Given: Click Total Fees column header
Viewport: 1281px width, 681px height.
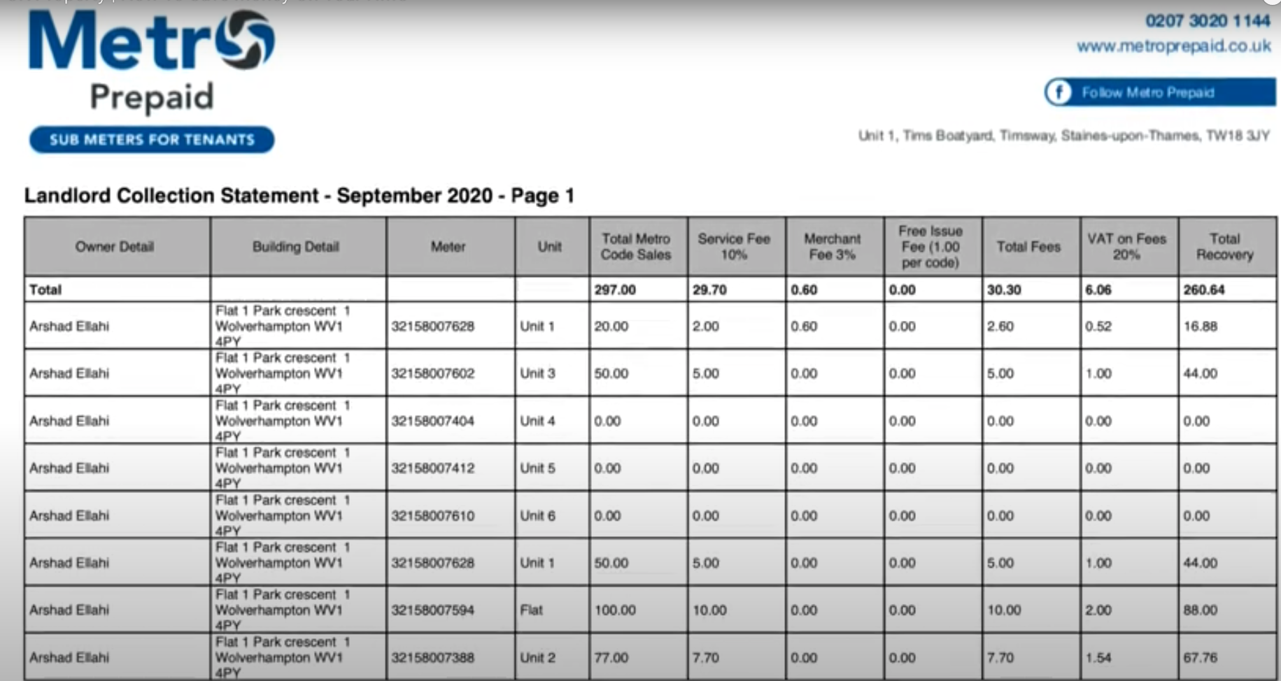Looking at the screenshot, I should [x=1030, y=247].
